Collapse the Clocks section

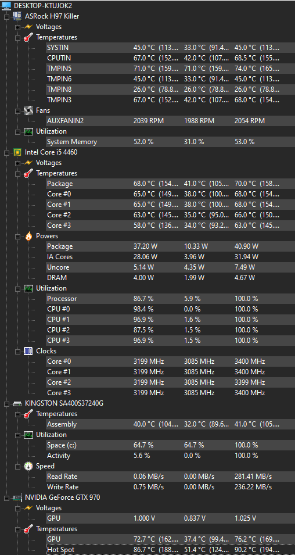(x=17, y=351)
